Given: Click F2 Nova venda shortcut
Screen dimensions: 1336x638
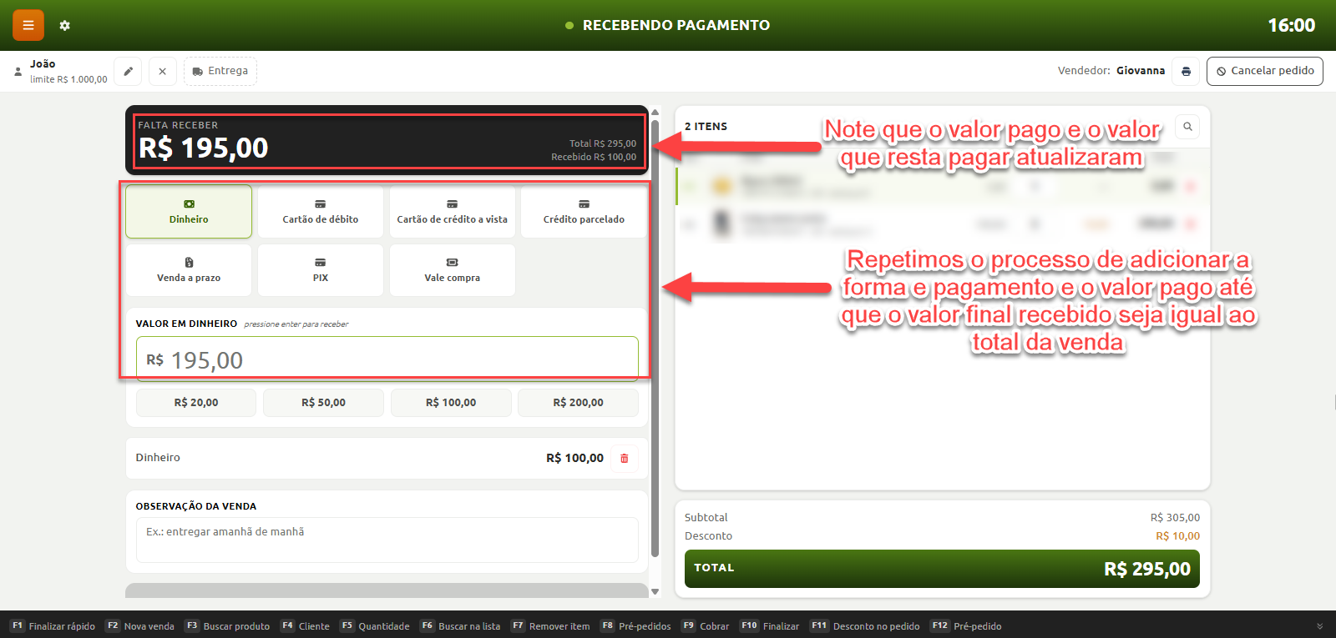Looking at the screenshot, I should point(139,626).
